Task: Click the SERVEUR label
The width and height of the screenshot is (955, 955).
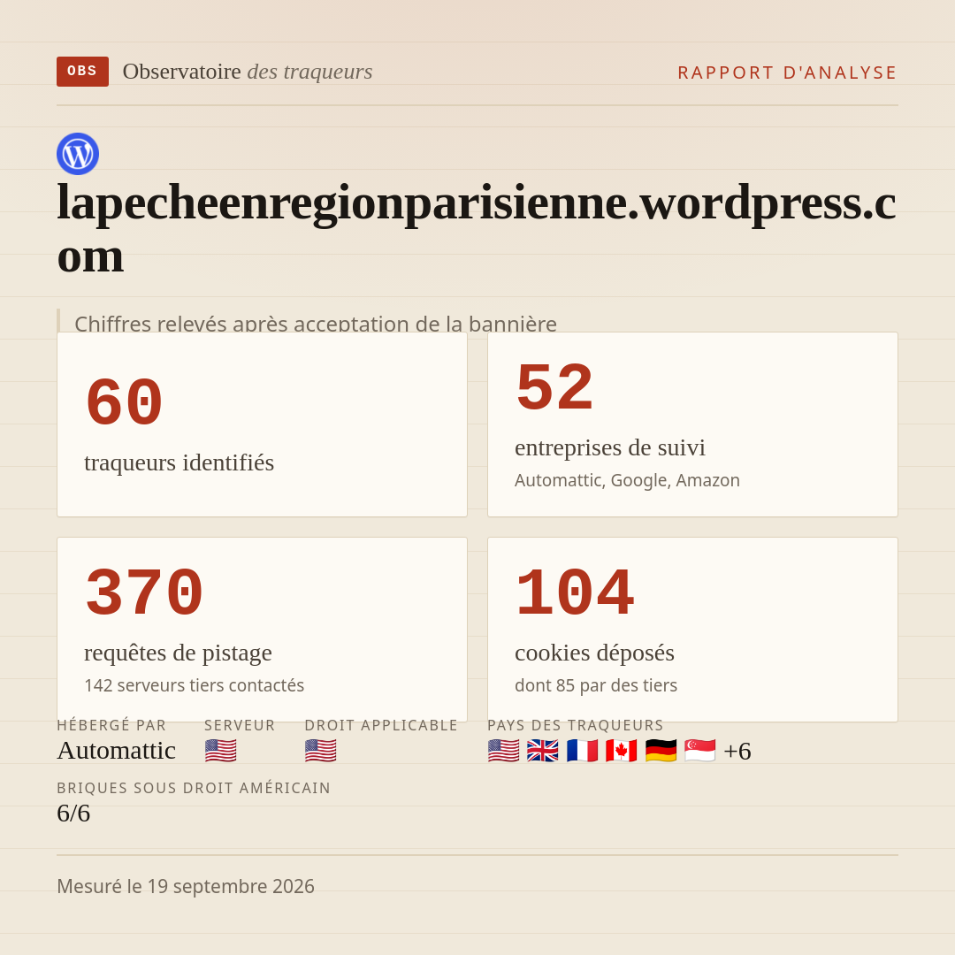Action: coord(240,725)
